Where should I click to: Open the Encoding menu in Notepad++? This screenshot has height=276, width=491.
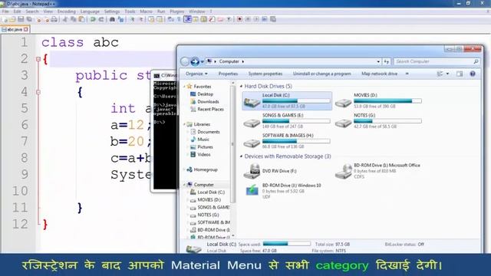click(67, 11)
